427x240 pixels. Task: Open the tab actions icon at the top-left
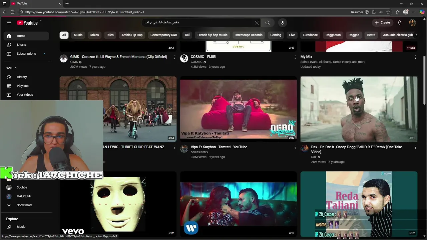[4, 4]
